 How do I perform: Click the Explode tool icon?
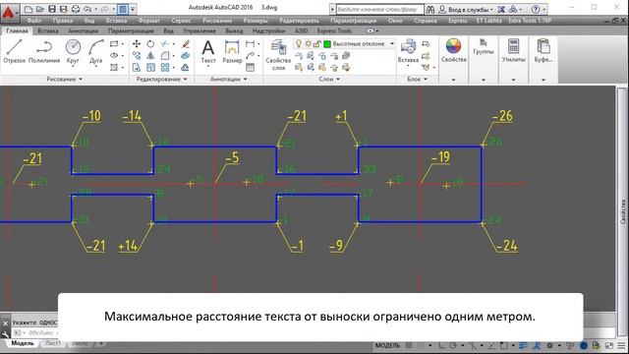point(186,56)
